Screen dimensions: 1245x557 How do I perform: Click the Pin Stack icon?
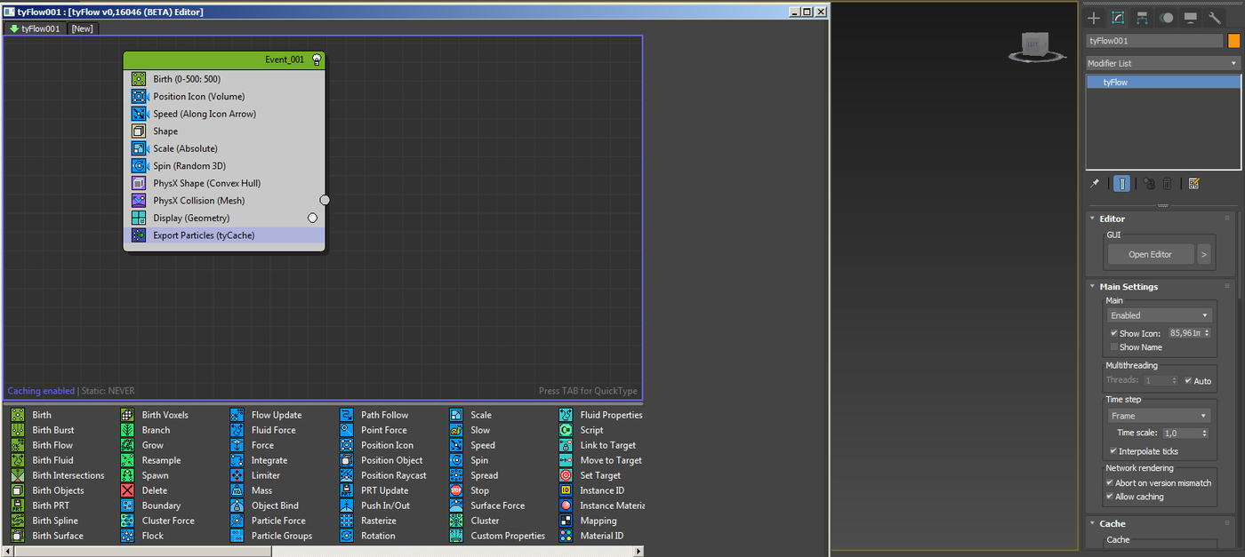point(1095,183)
